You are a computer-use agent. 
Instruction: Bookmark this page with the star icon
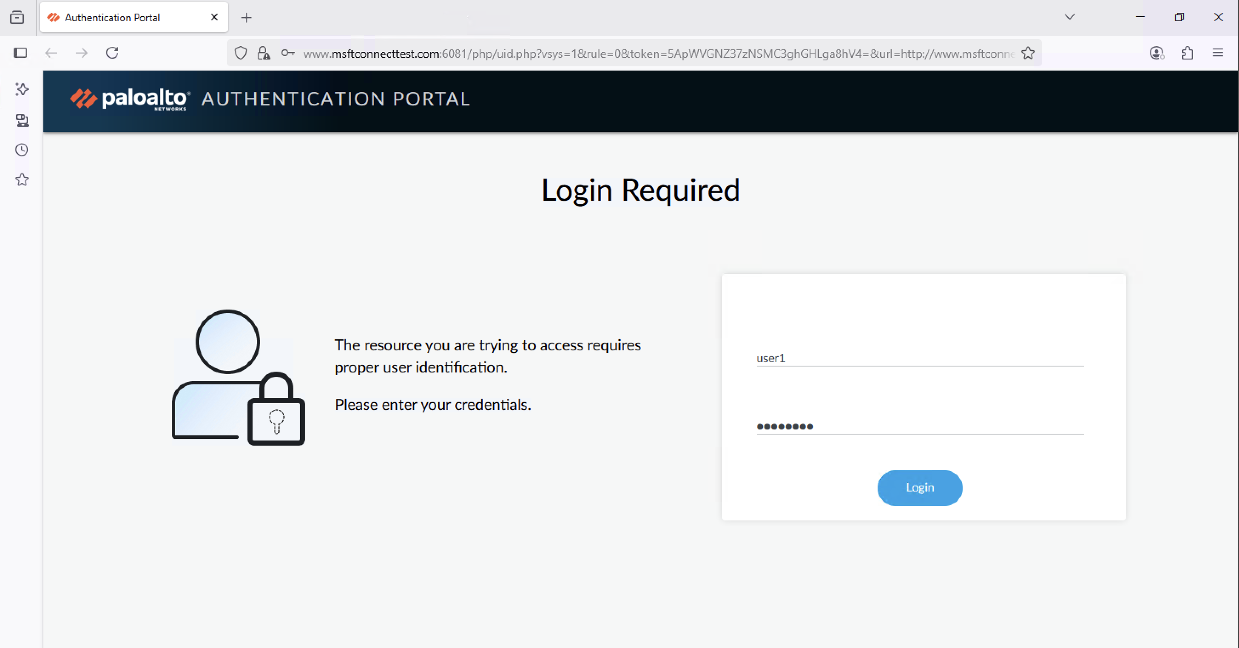pos(1028,53)
